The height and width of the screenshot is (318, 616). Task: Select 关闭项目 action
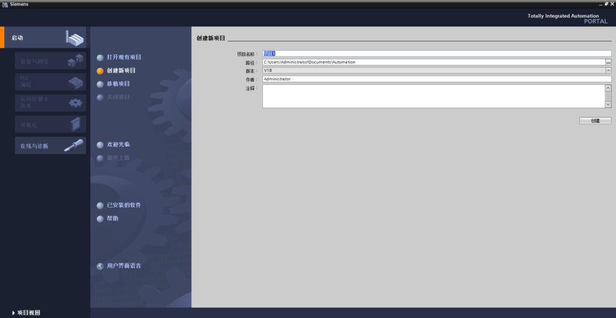pos(114,97)
